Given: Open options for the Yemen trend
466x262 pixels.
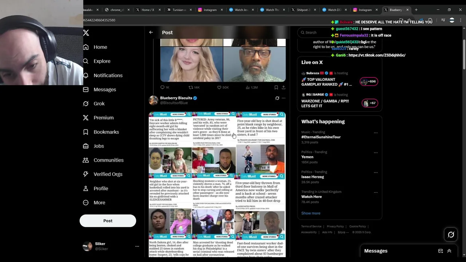Looking at the screenshot, I should pos(376,153).
